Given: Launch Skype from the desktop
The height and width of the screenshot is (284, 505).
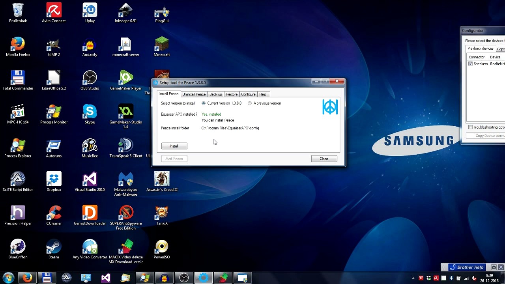Looking at the screenshot, I should point(90,112).
